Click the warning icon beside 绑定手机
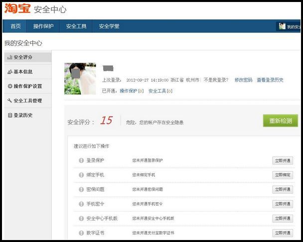This screenshot has height=242, width=303. tap(81, 175)
